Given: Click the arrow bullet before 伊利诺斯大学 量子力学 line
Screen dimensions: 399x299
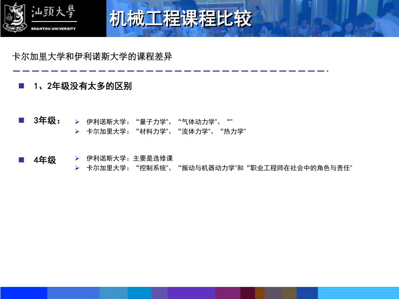Looking at the screenshot, I should tap(77, 122).
